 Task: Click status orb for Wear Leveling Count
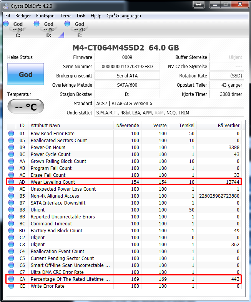pos(11,182)
